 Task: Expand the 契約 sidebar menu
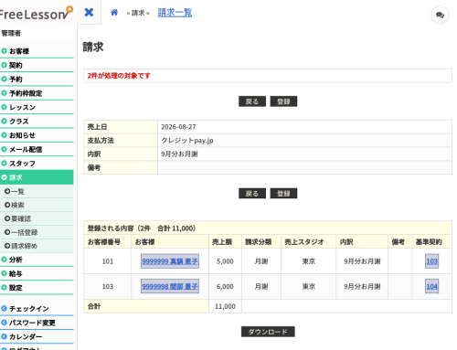37,65
